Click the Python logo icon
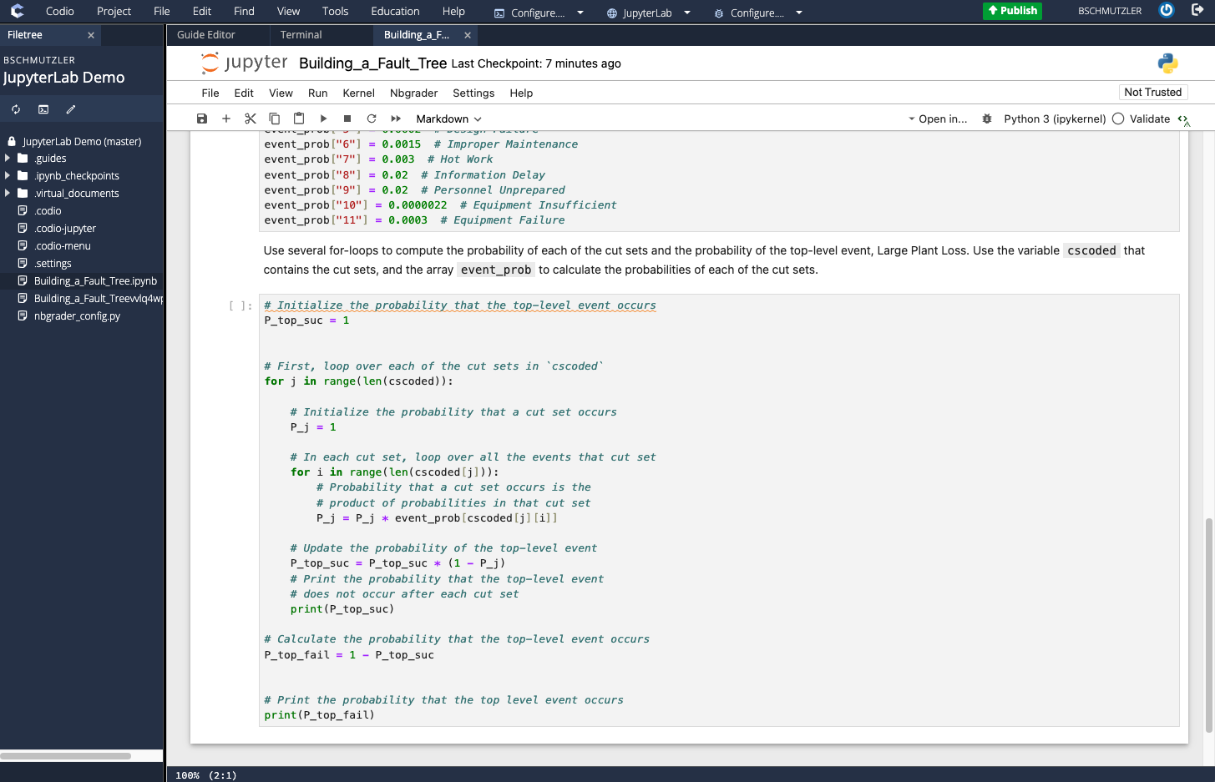Screen dimensions: 1215x782 pyautogui.click(x=1167, y=63)
